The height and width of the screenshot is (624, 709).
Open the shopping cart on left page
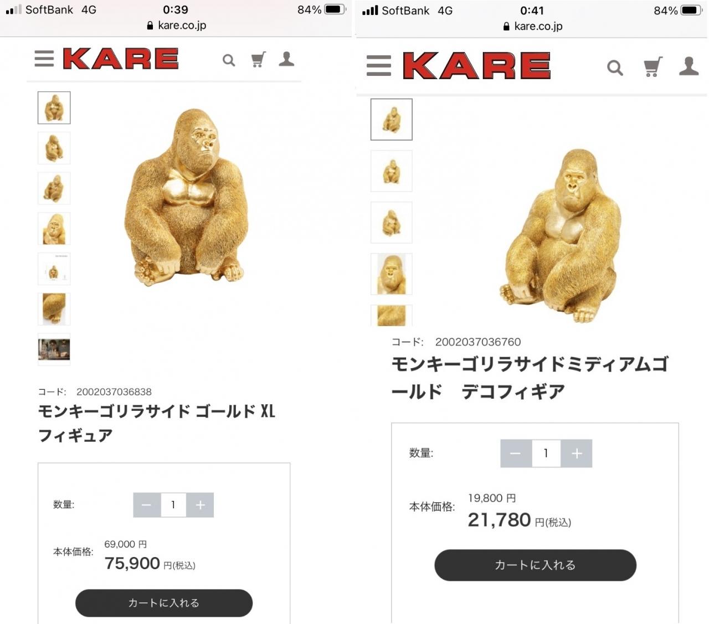click(x=258, y=59)
